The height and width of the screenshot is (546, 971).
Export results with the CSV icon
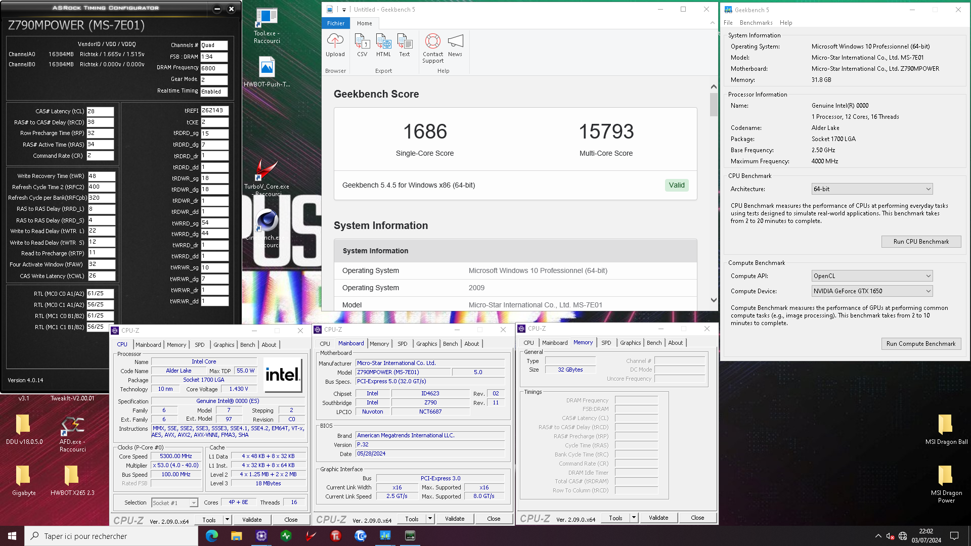click(362, 45)
